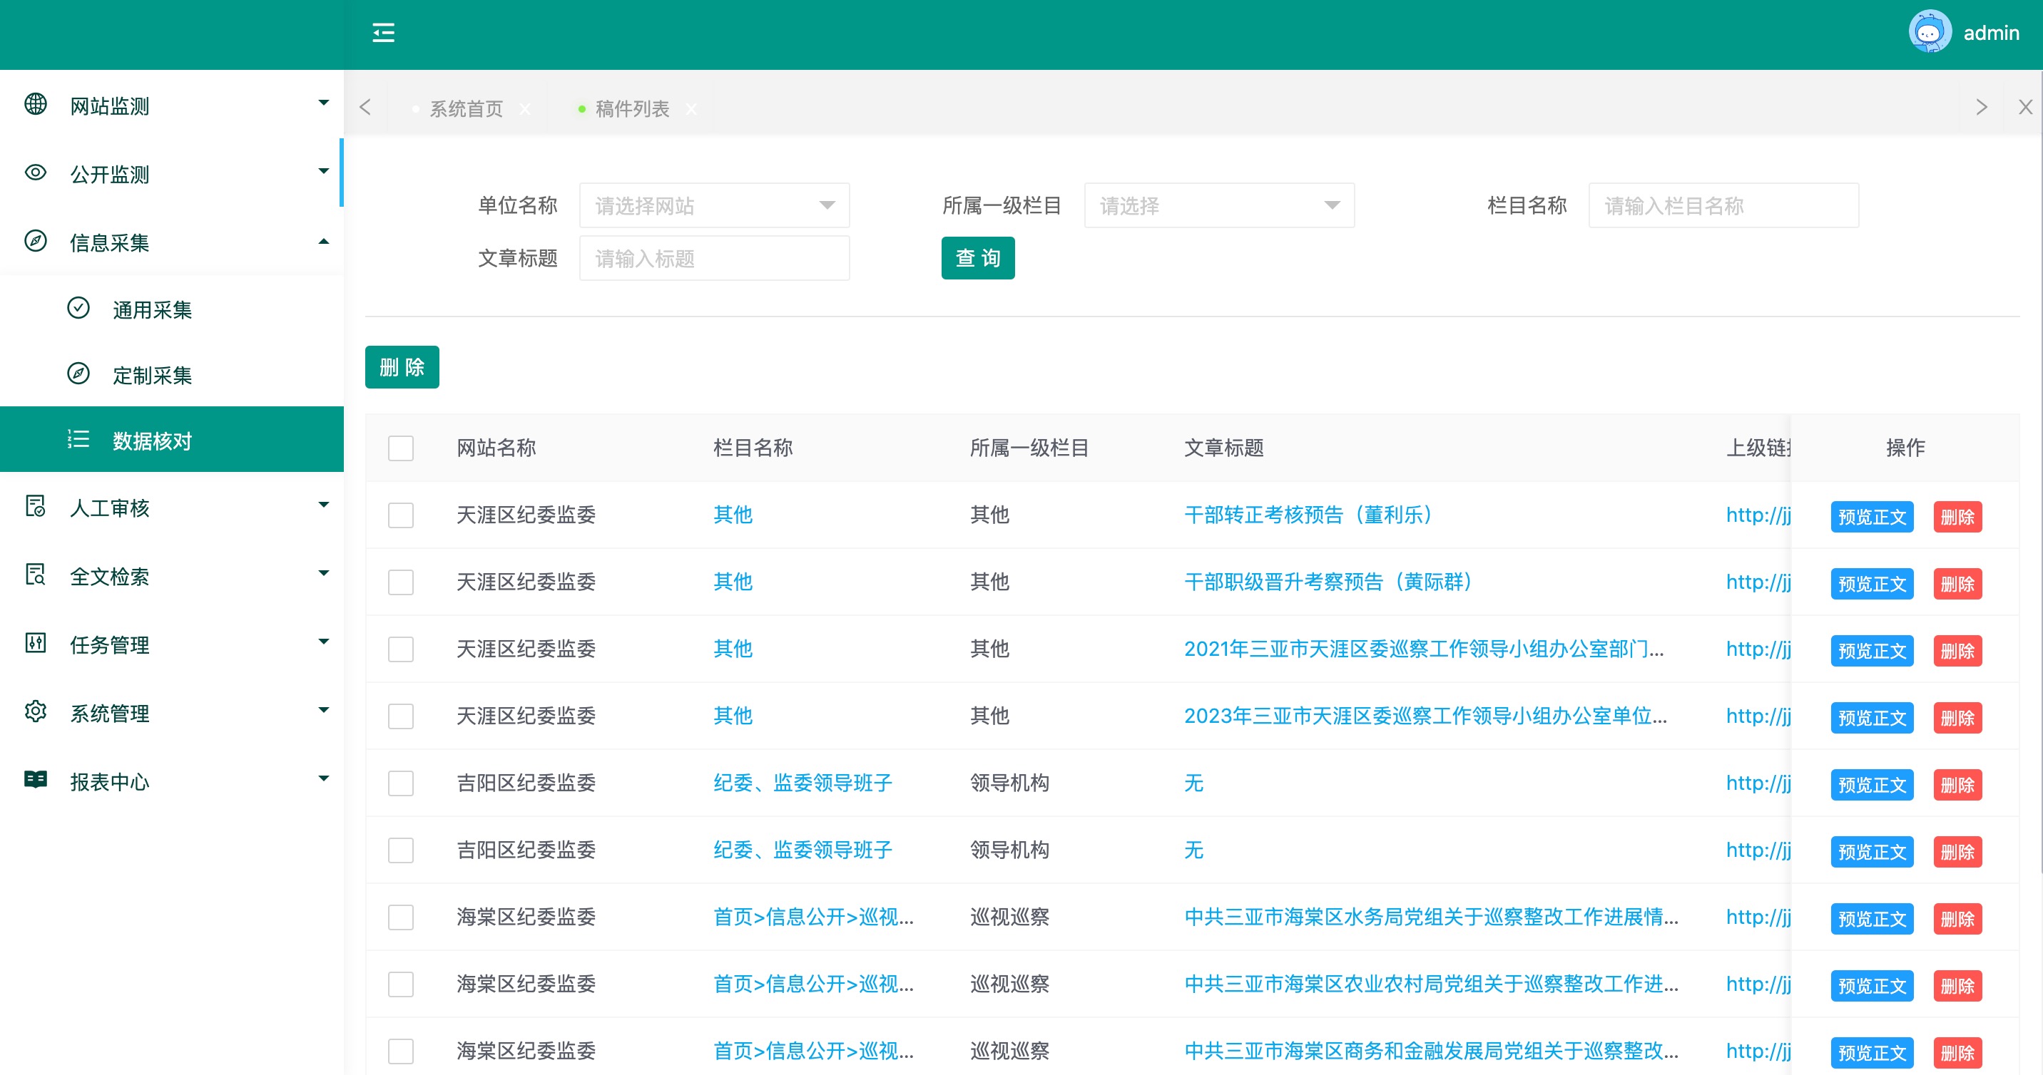Image resolution: width=2043 pixels, height=1075 pixels.
Task: Open the admin avatar icon
Action: [1929, 33]
